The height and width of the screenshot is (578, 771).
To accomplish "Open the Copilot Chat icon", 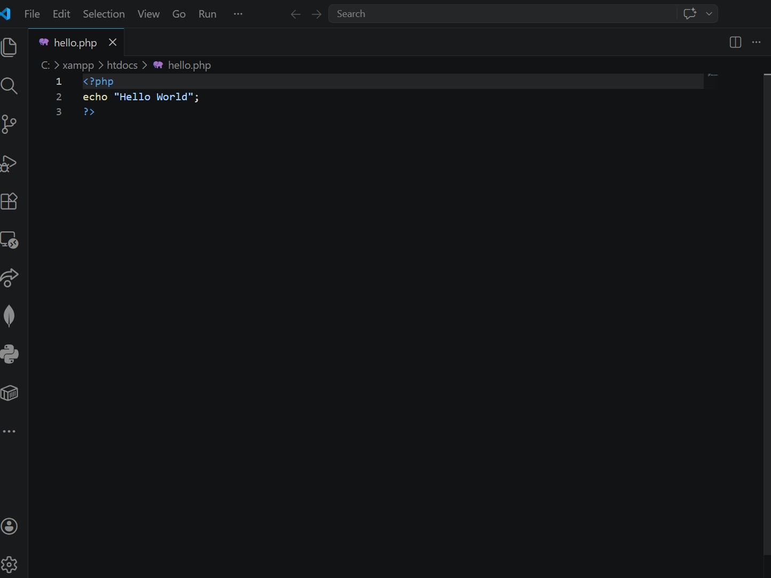I will click(690, 13).
